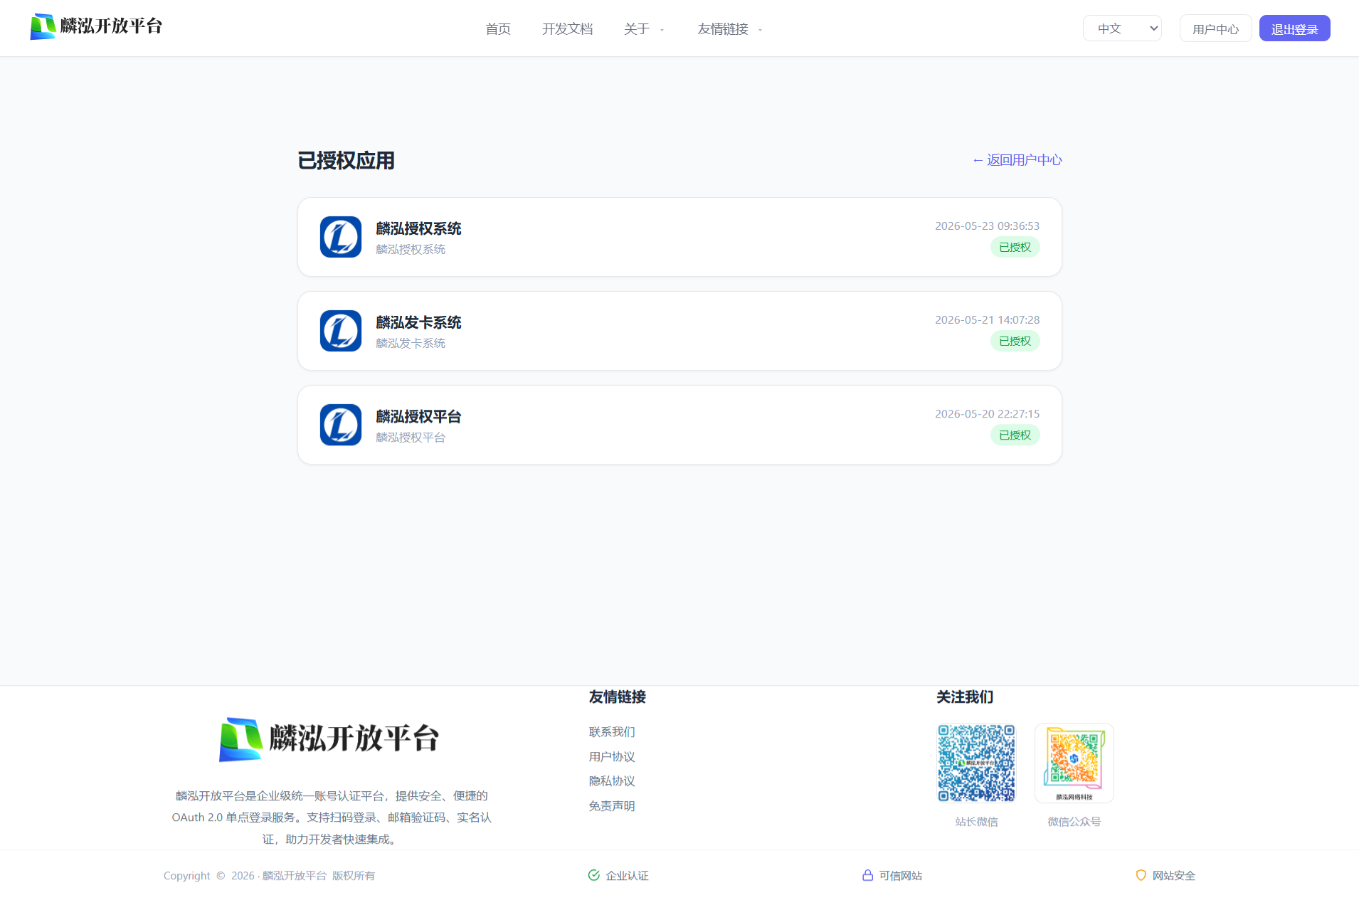The height and width of the screenshot is (900, 1359).
Task: Click timestamp 2026-05-20 22:27:15
Action: pyautogui.click(x=987, y=413)
